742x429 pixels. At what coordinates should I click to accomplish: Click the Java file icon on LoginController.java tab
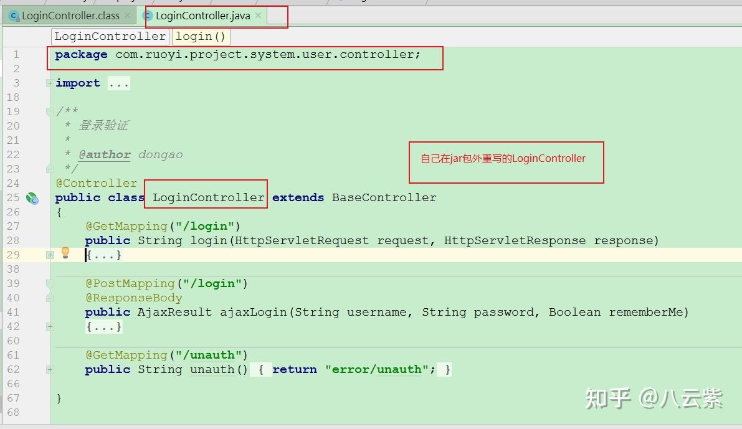(148, 16)
